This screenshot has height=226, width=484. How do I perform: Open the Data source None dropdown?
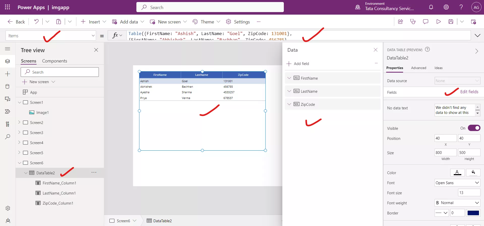tap(457, 81)
